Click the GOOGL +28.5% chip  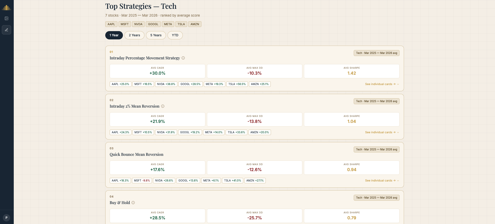pyautogui.click(x=191, y=84)
